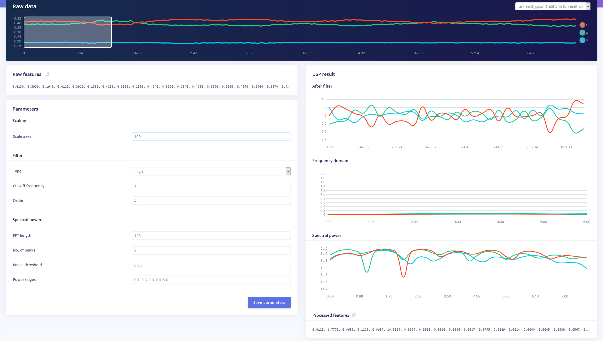Click the Power edges input
The height and width of the screenshot is (341, 603).
[211, 280]
